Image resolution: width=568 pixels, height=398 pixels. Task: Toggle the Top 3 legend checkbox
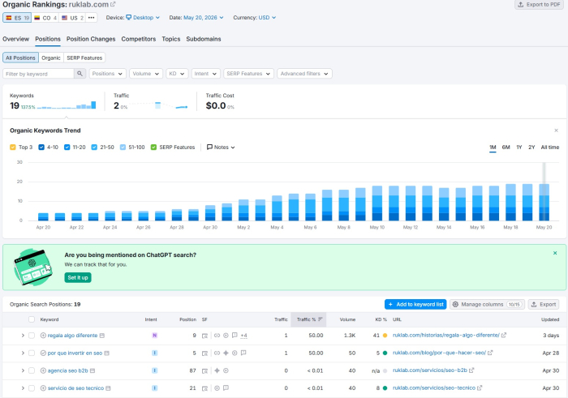13,148
